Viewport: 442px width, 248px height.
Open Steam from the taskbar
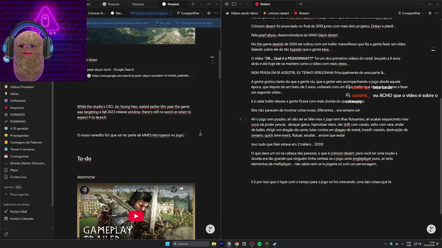[x=275, y=244]
